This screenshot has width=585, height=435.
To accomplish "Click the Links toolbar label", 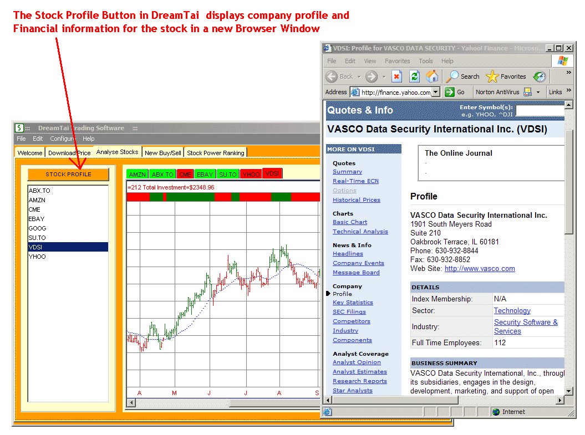I will point(555,92).
